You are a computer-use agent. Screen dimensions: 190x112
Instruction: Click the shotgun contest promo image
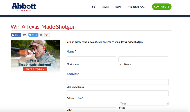[35, 56]
